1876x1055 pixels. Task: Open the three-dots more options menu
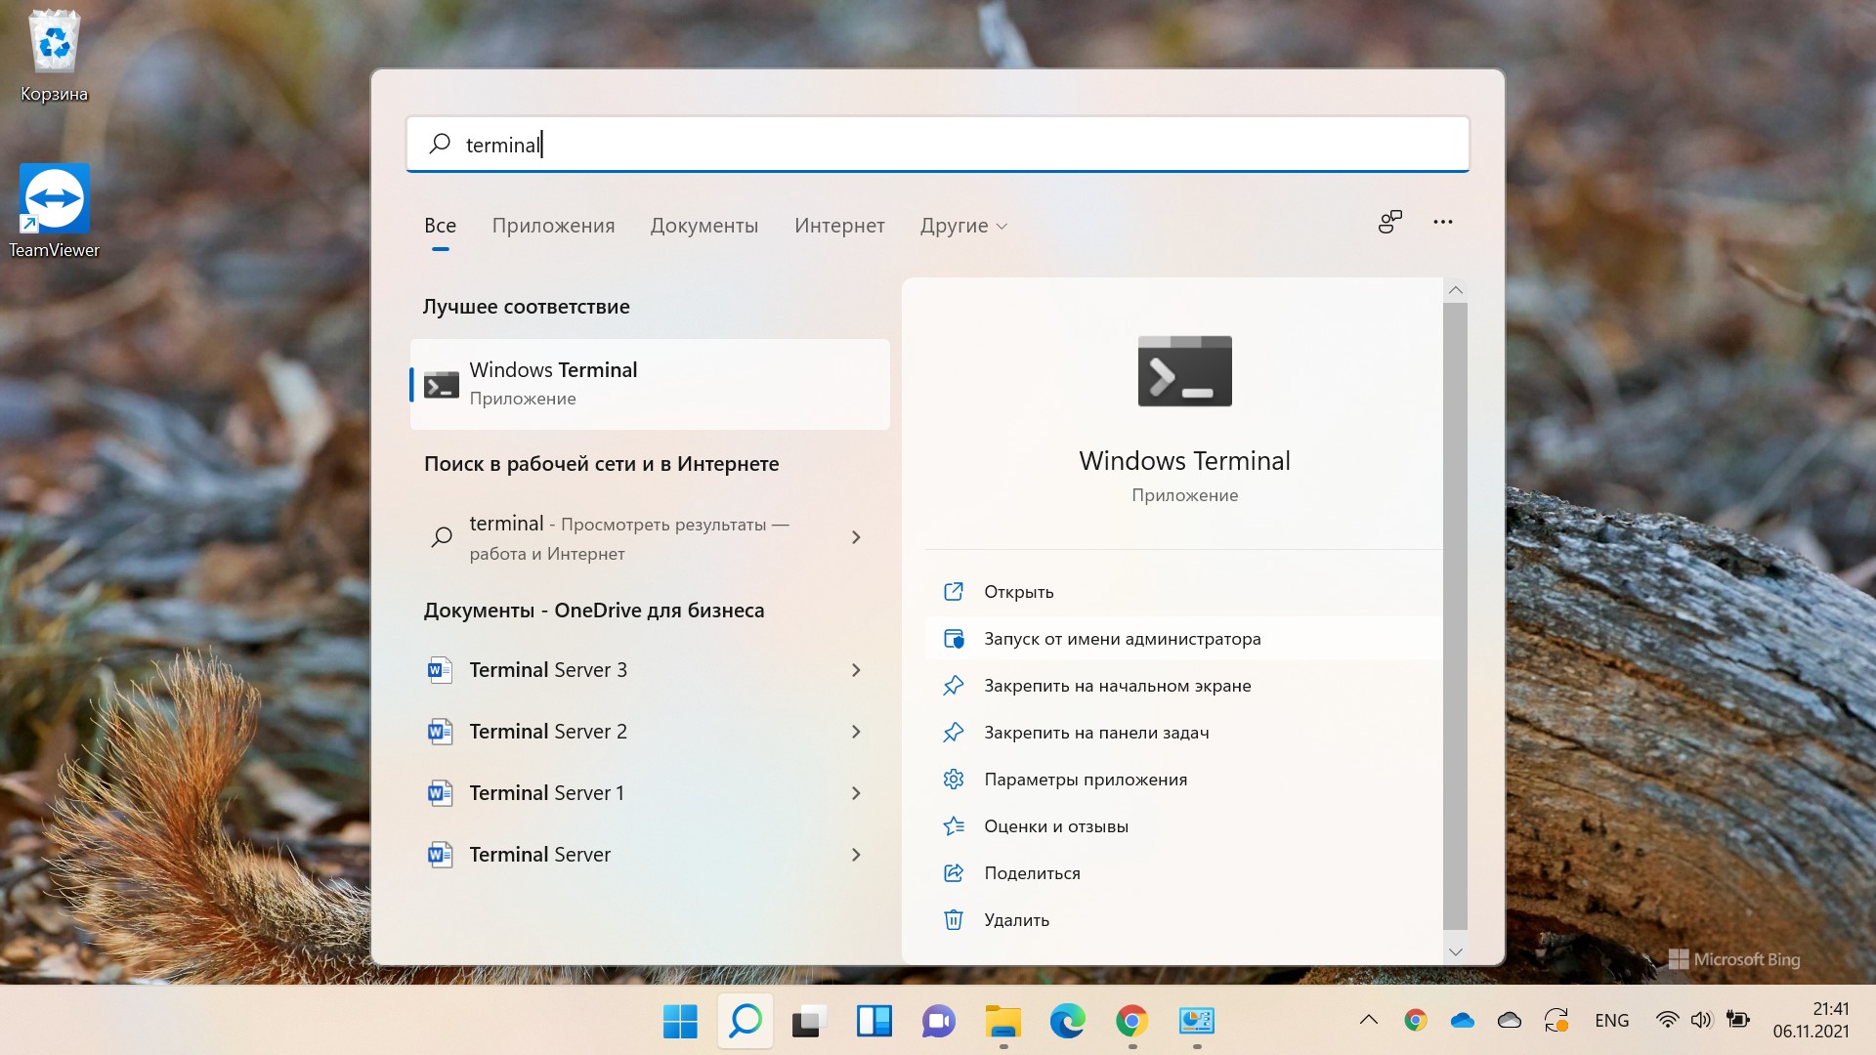pos(1443,222)
